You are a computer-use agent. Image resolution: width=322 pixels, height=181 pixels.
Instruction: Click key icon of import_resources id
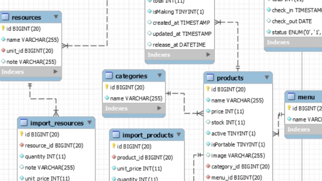coord(22,134)
